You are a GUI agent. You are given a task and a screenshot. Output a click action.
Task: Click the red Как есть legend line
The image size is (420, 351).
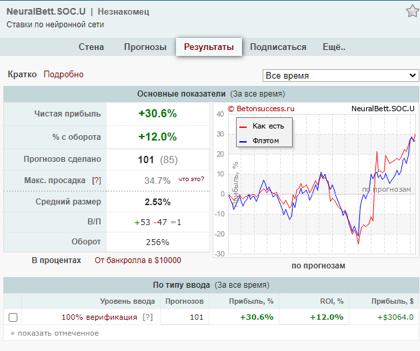point(244,126)
